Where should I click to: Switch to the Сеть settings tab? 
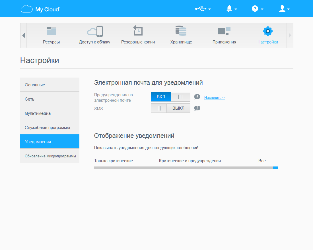[x=50, y=99]
